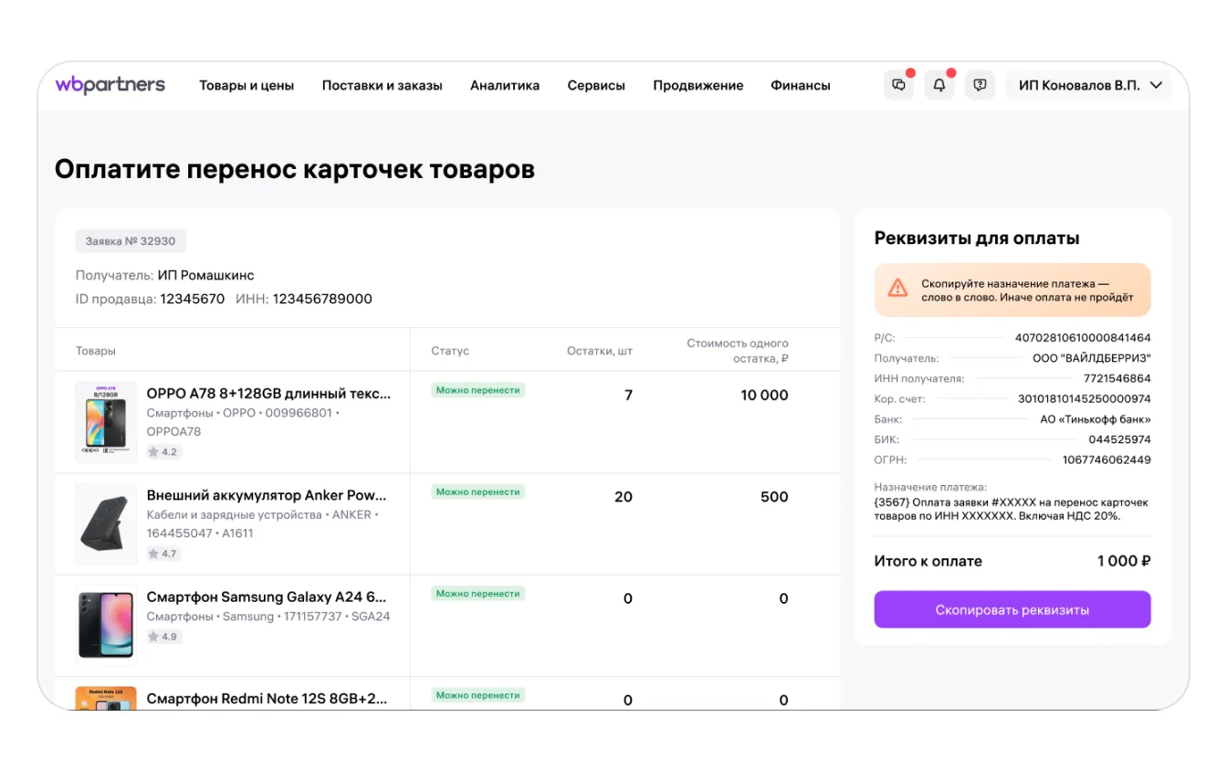Open the chat messages icon
The image size is (1227, 771).
(898, 85)
